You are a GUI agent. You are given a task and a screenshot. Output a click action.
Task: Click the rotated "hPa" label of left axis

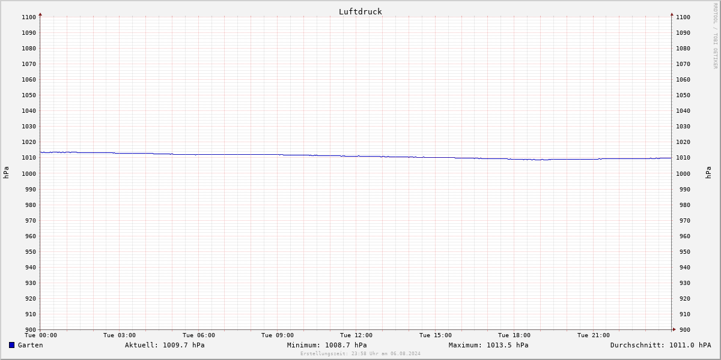point(6,173)
